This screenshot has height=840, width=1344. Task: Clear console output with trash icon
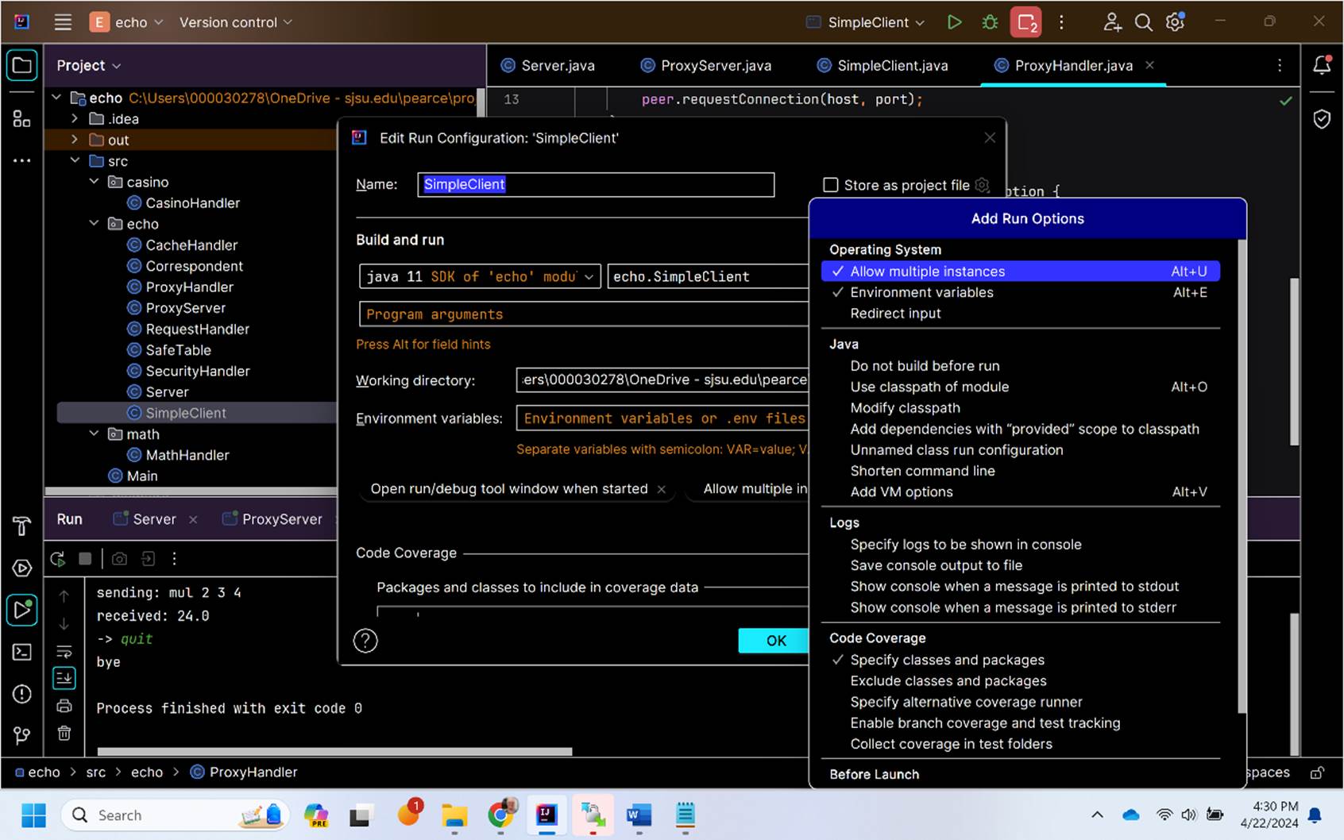[64, 734]
